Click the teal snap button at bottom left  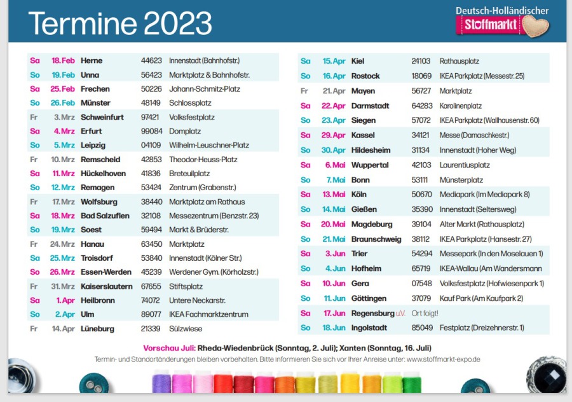tap(93, 385)
